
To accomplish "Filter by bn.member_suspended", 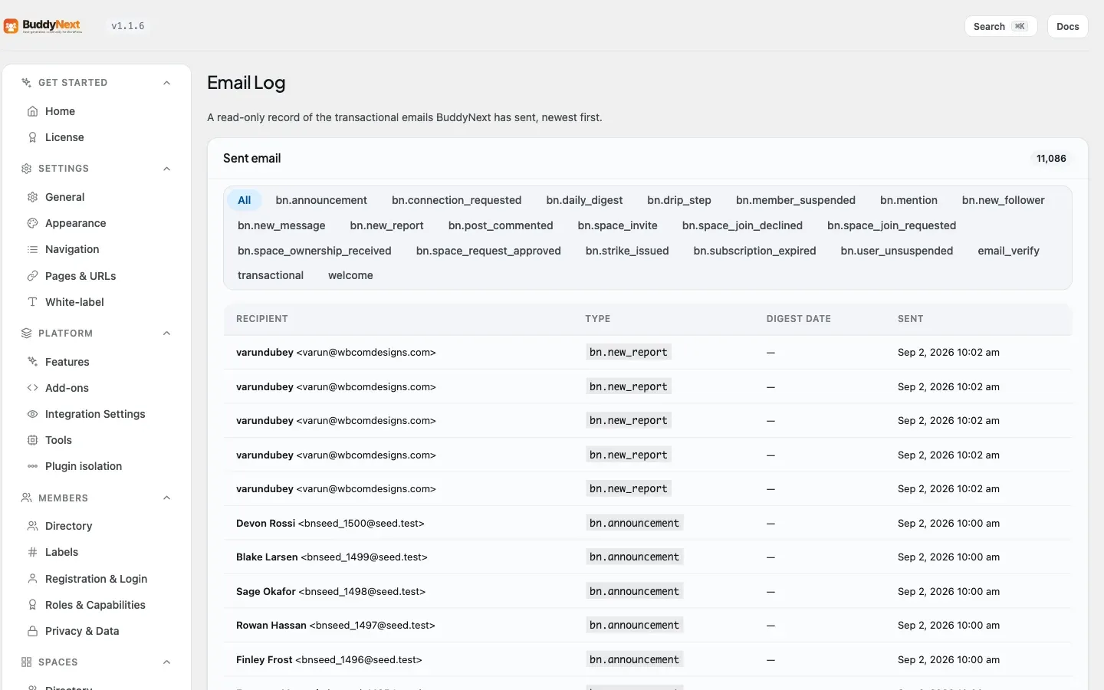I will coord(796,200).
